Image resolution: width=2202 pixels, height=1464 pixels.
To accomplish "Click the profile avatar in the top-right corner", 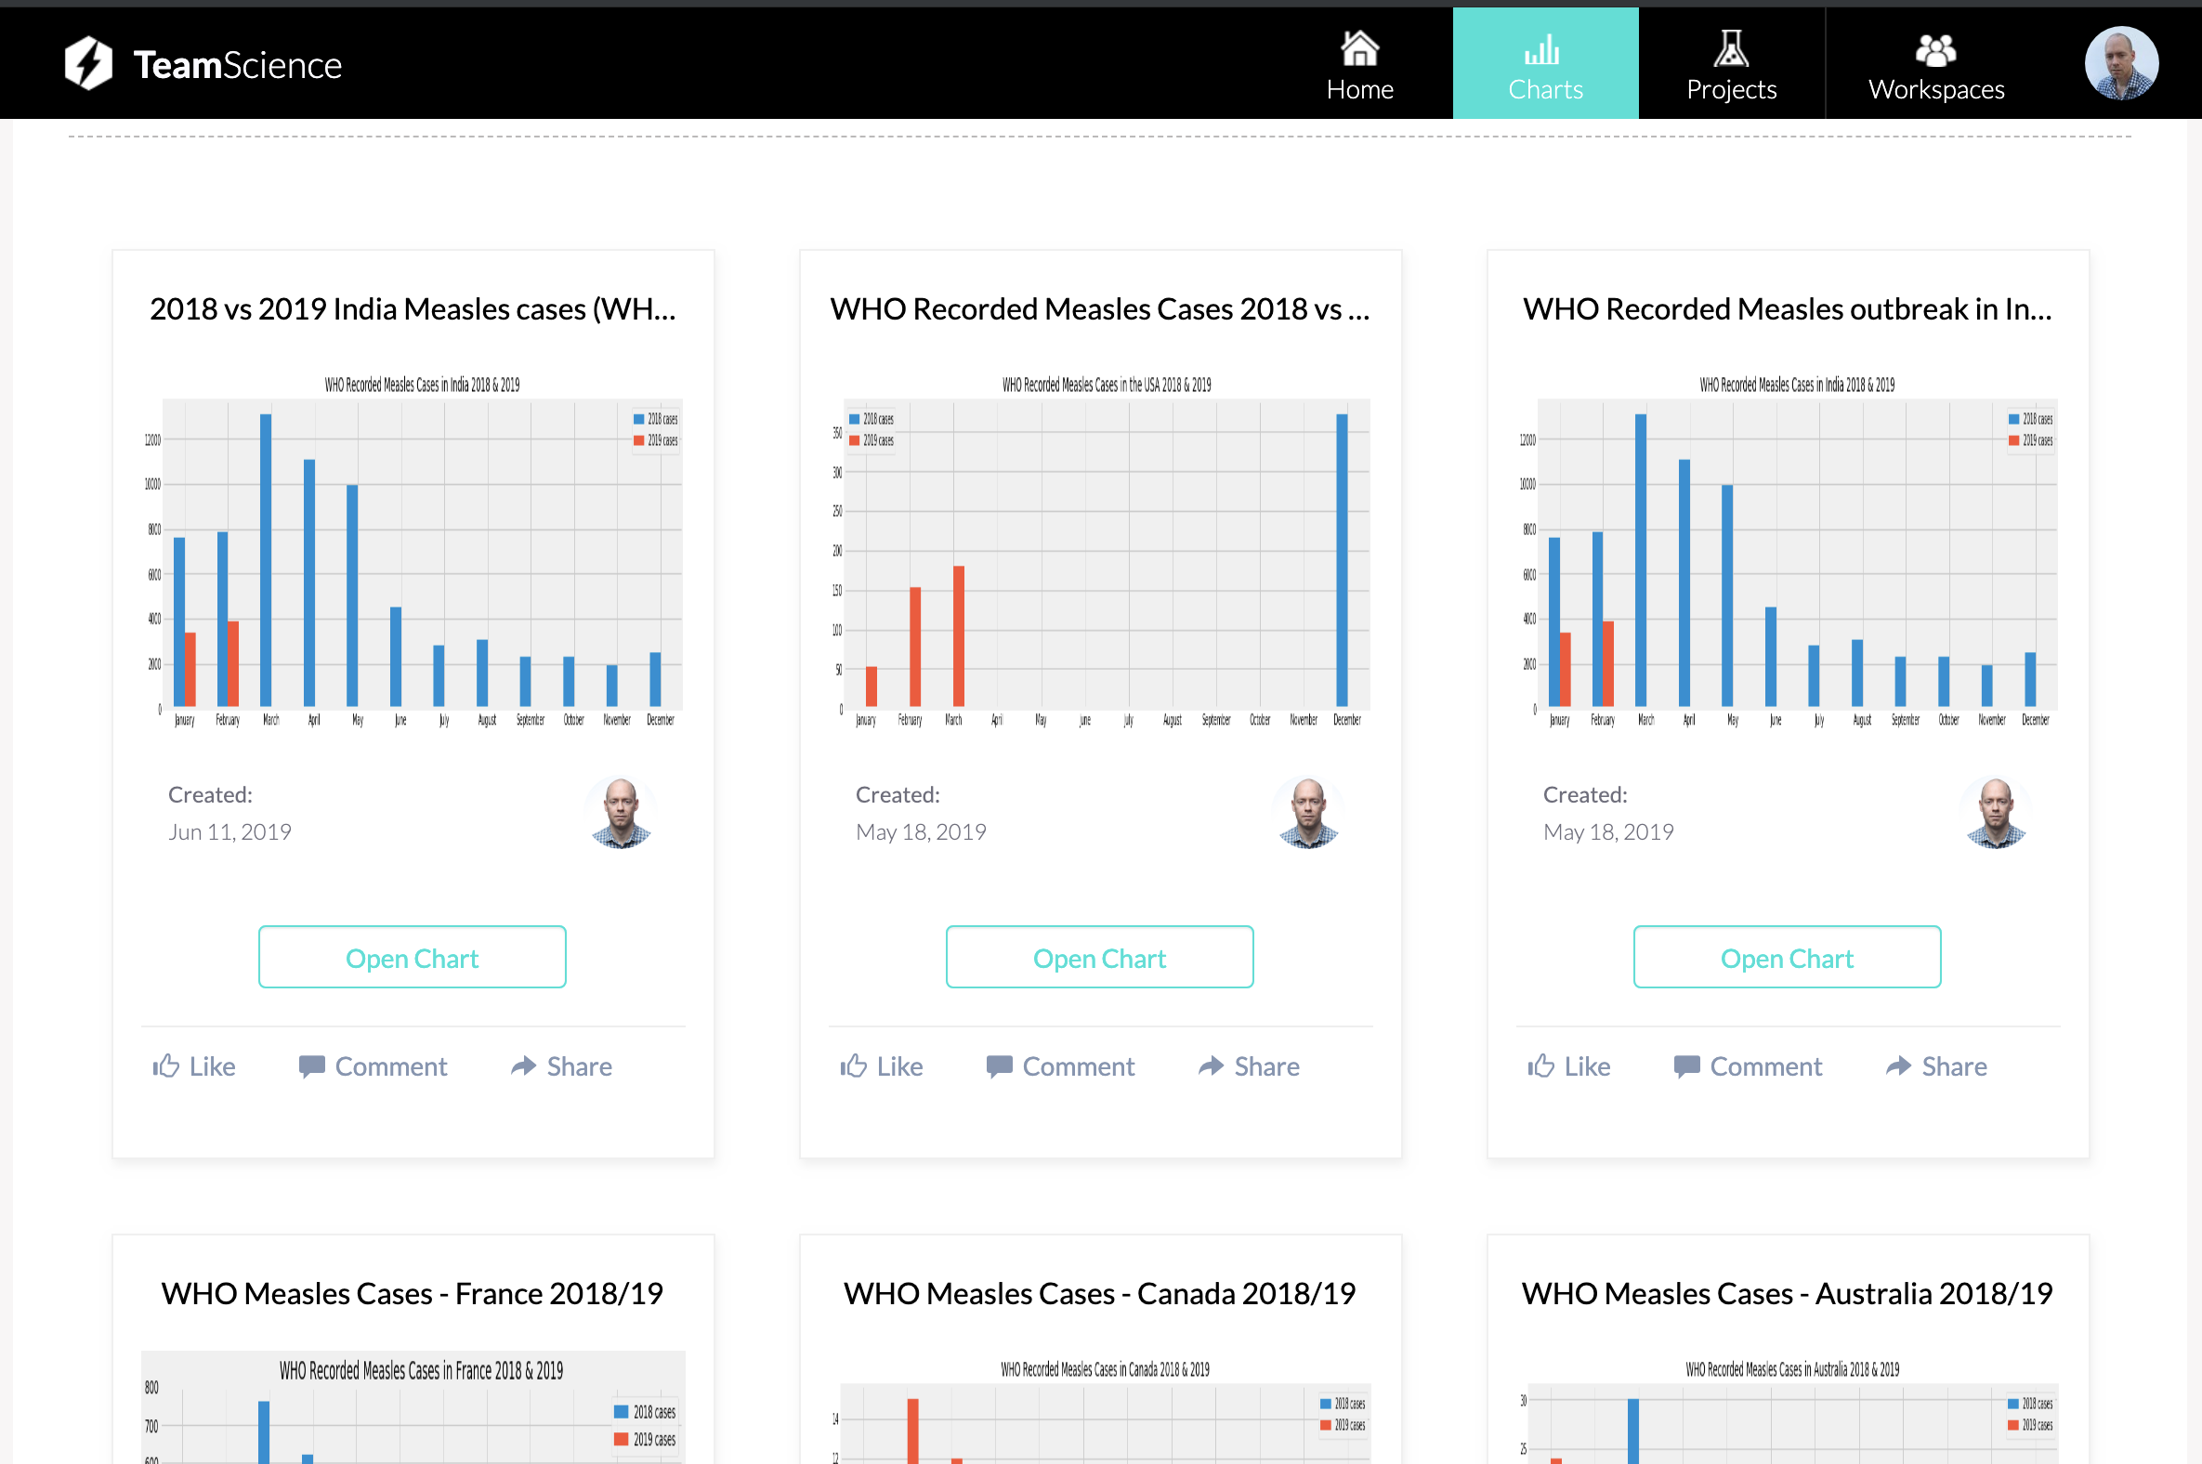I will tap(2121, 62).
